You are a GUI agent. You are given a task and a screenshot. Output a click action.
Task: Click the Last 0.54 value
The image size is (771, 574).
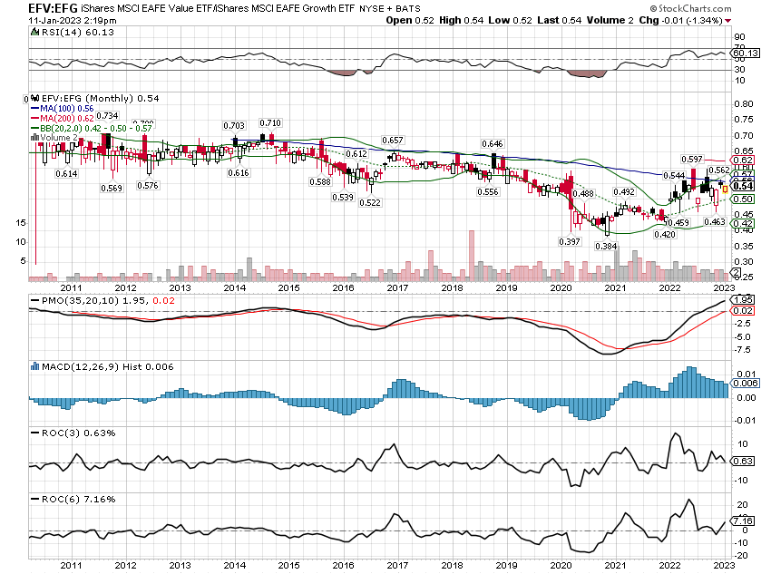coord(559,20)
